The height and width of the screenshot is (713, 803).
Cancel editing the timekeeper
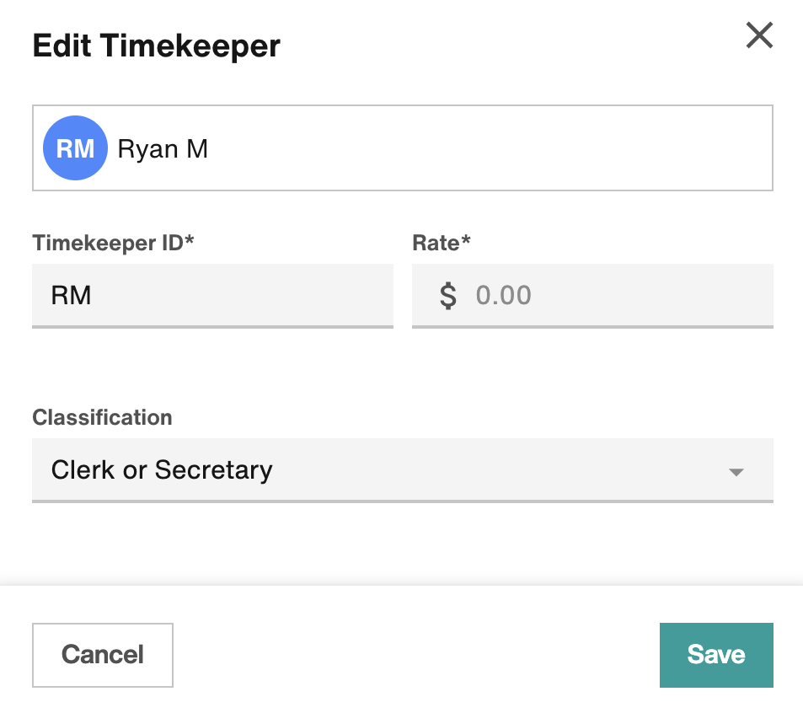(102, 655)
